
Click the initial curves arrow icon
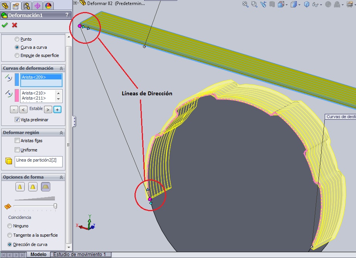click(9, 78)
